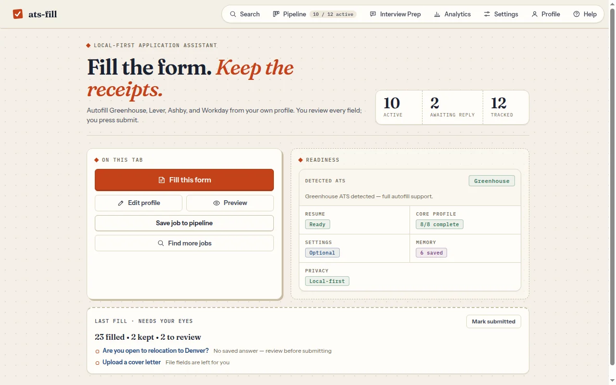The image size is (616, 385).
Task: Click 'File fields are left for you'
Action: [x=197, y=362]
